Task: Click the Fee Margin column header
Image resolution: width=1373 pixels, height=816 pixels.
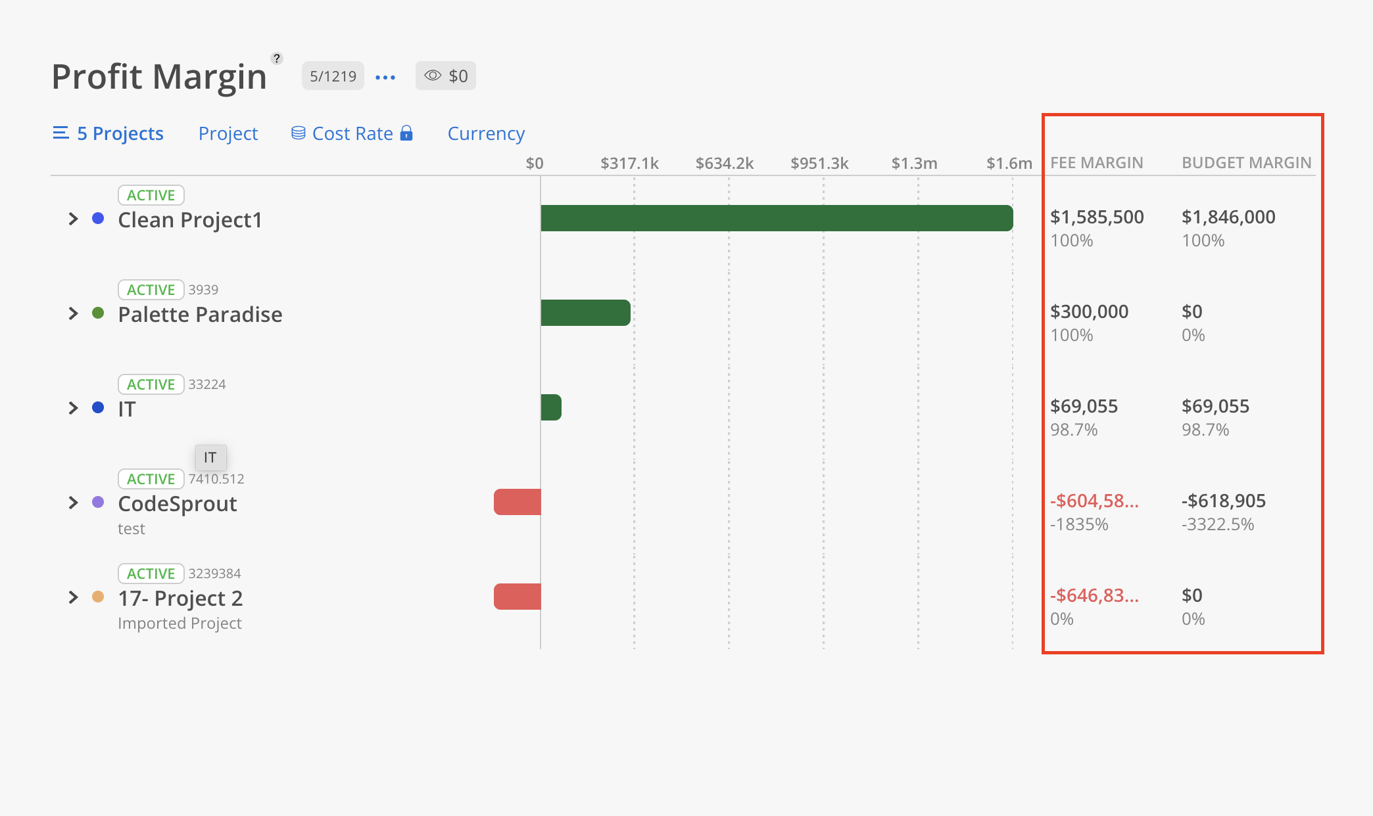Action: (1096, 163)
